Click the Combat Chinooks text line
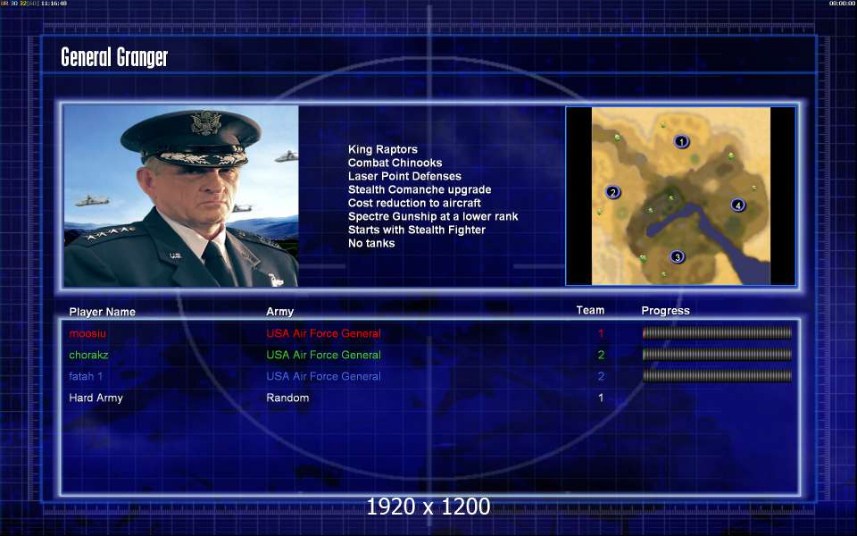 point(395,163)
